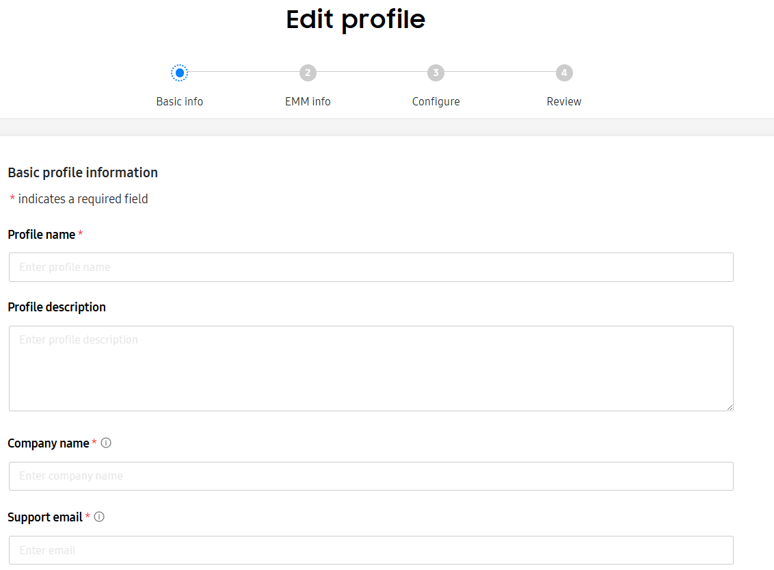Click inside the Profile name field
774x570 pixels.
coord(371,267)
